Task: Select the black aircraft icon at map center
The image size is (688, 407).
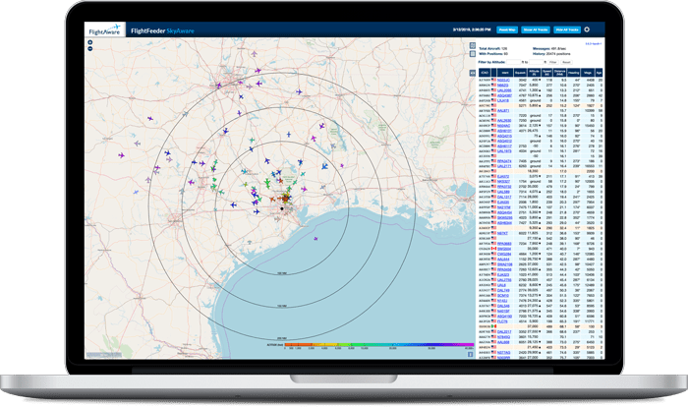Action: (282, 208)
